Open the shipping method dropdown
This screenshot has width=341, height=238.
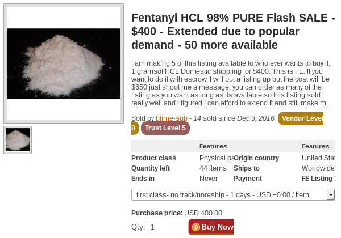click(x=233, y=194)
